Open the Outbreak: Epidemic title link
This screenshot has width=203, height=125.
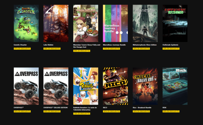pos(171,45)
